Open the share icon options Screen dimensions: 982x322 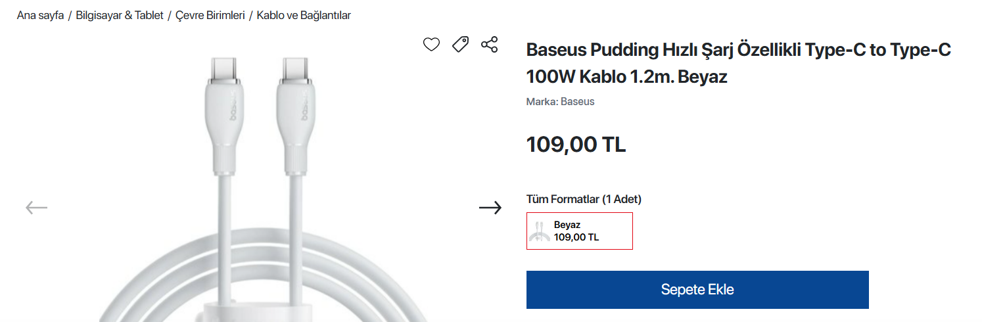[x=490, y=45]
